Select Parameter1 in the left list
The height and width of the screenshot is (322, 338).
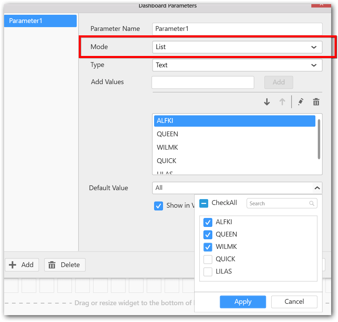pos(40,21)
